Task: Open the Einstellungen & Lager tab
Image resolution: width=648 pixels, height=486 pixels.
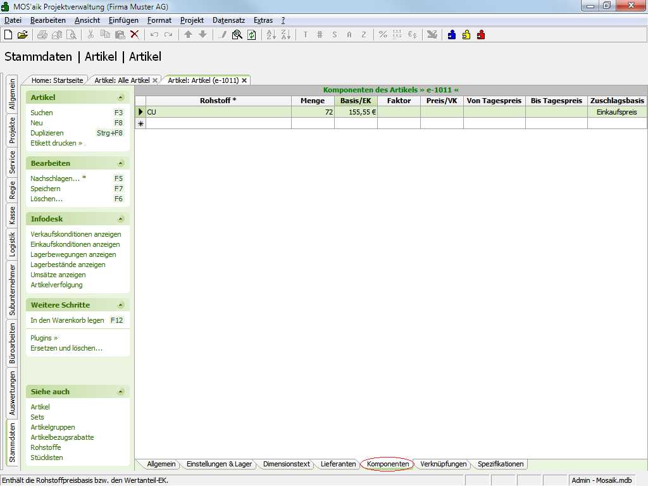Action: (x=219, y=464)
